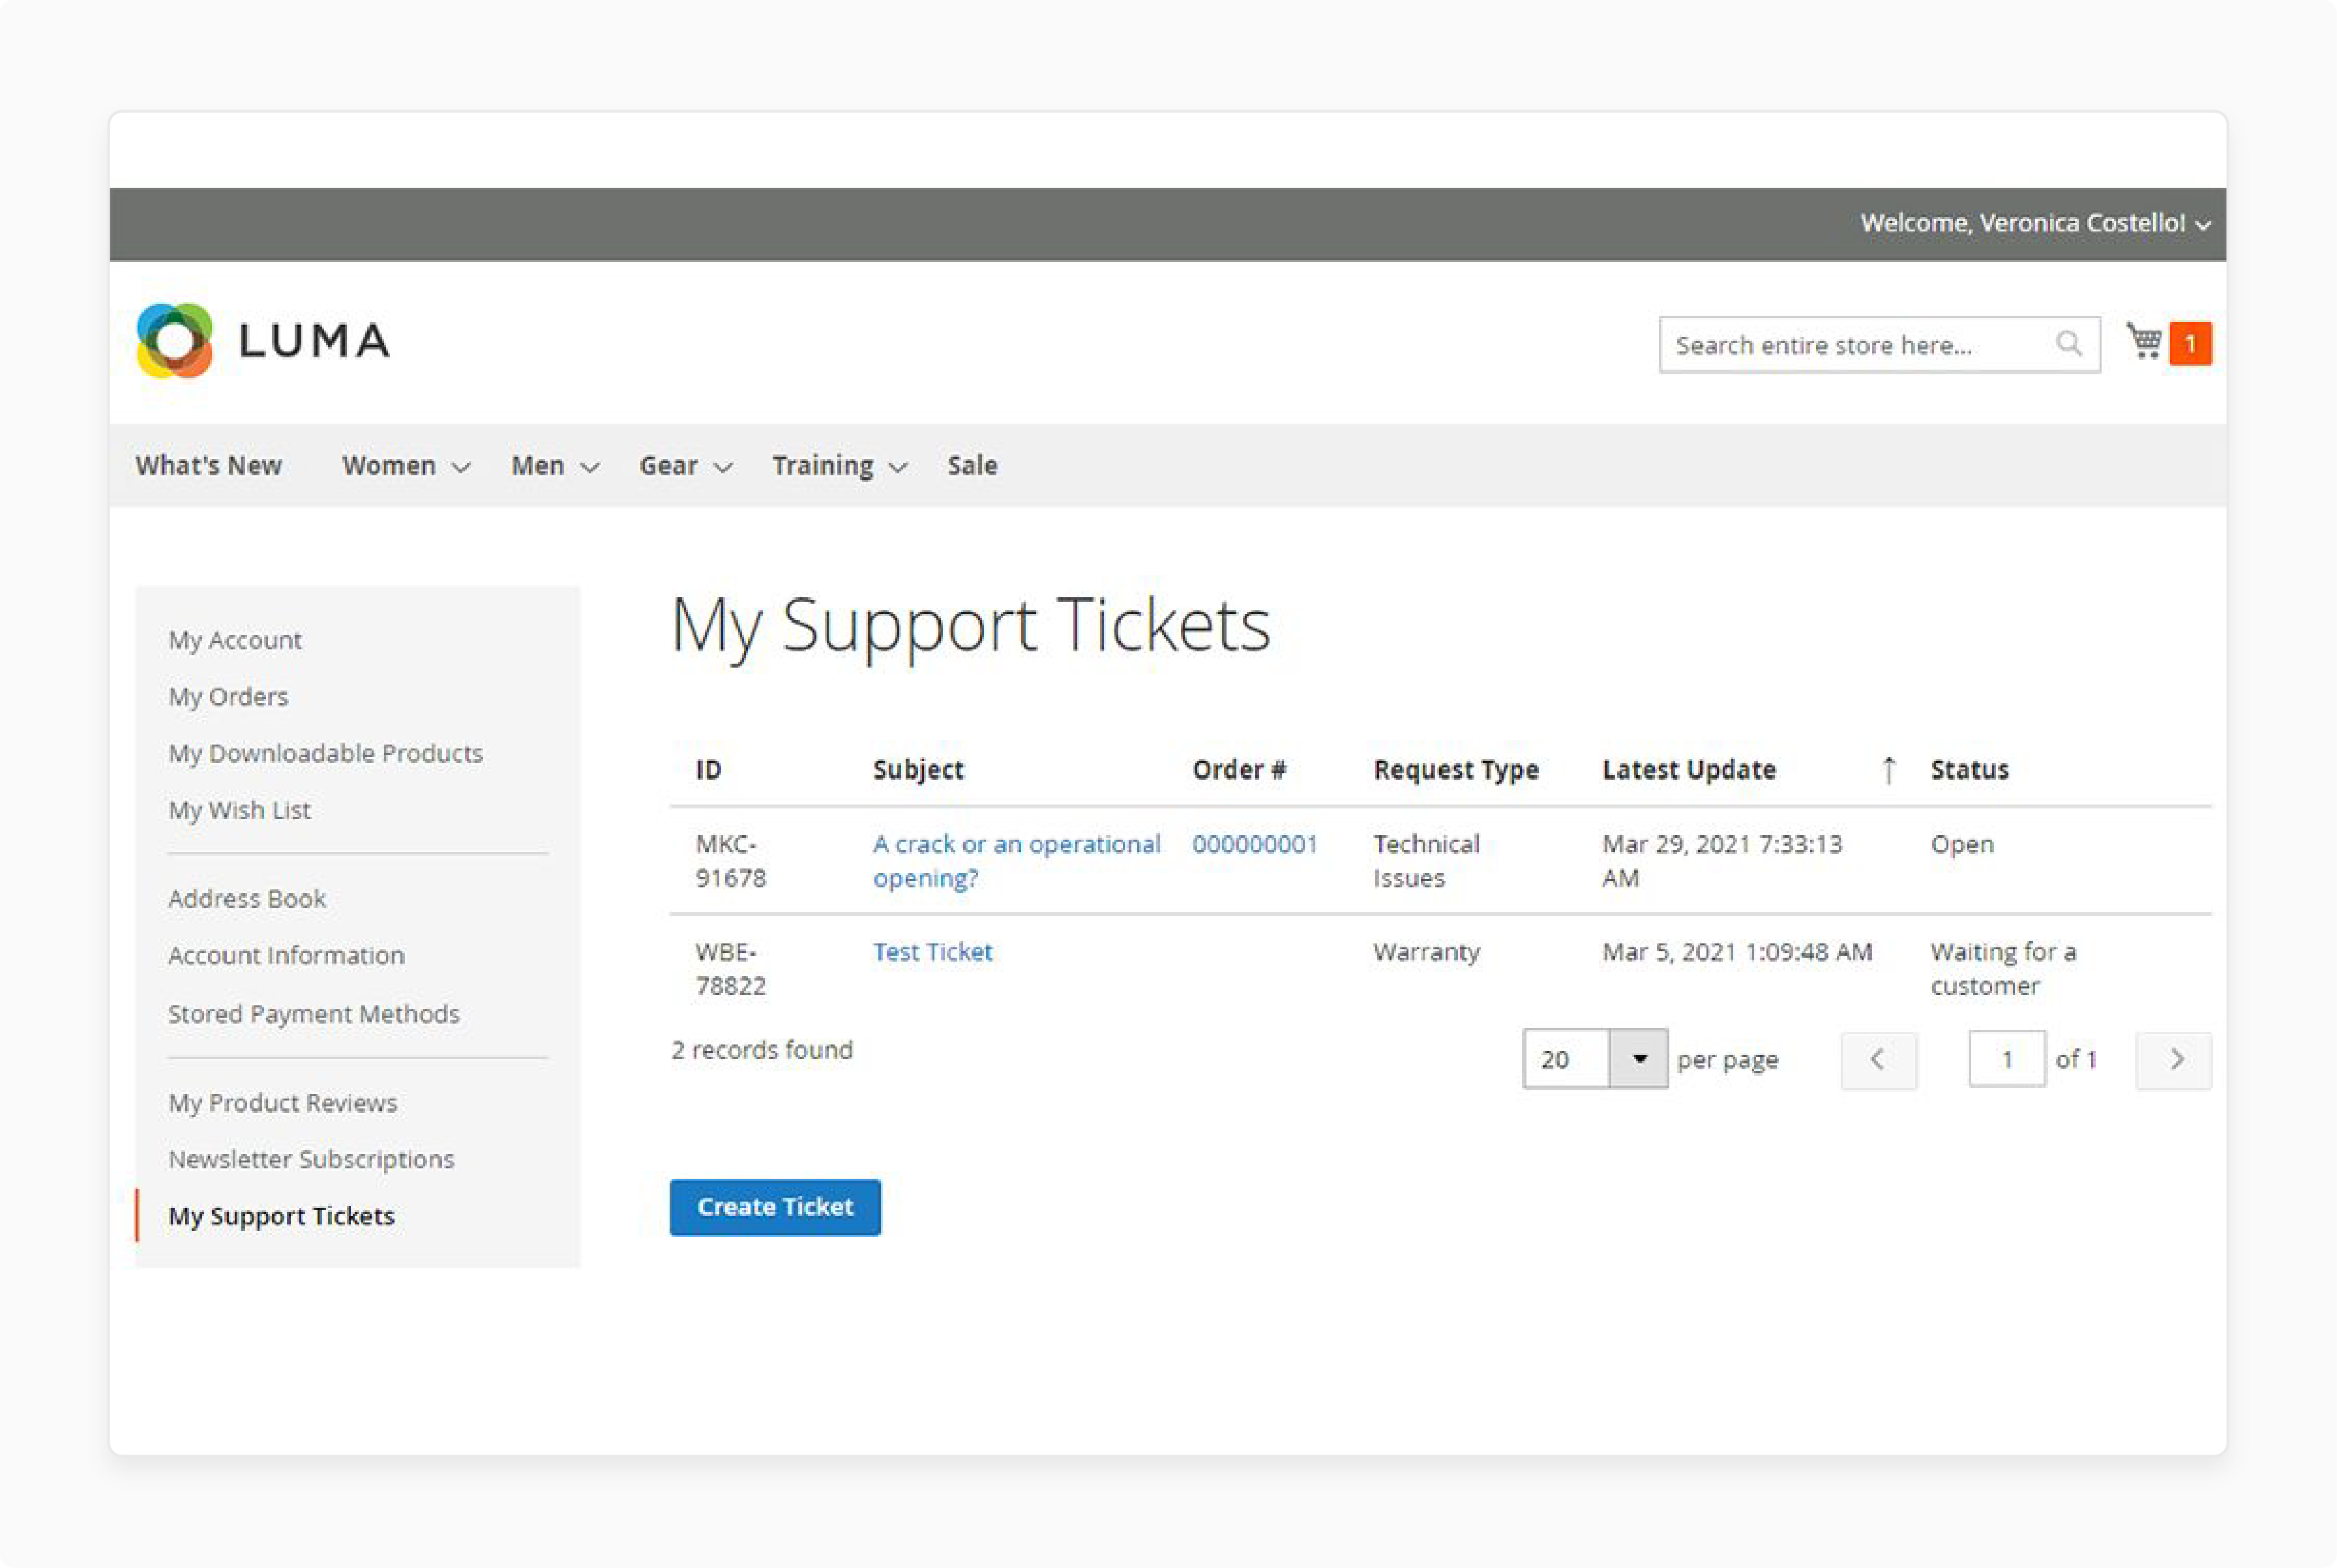Go to the next page arrow
This screenshot has height=1568, width=2337.
pyautogui.click(x=2173, y=1060)
